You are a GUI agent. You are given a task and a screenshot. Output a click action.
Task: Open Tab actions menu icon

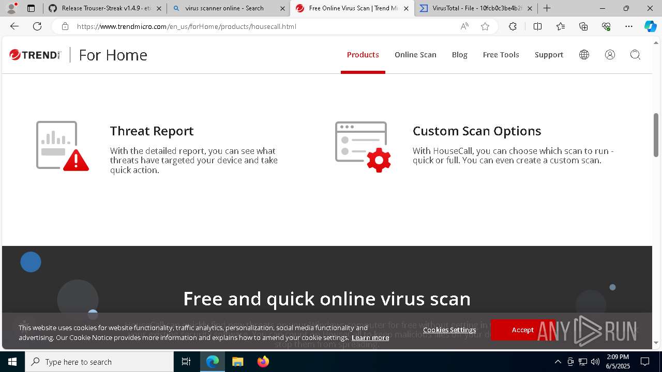click(x=31, y=8)
